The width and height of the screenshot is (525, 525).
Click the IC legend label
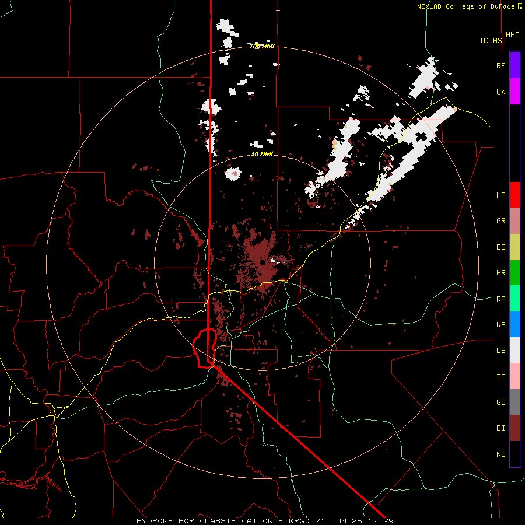(x=501, y=377)
